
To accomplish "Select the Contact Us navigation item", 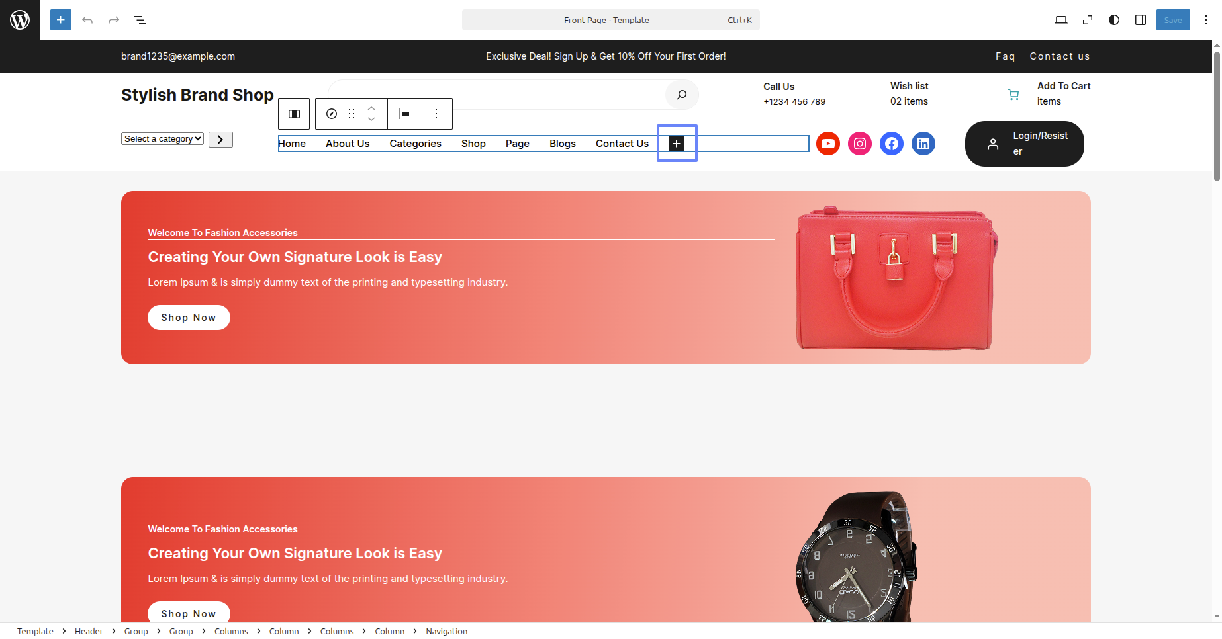I will click(622, 144).
